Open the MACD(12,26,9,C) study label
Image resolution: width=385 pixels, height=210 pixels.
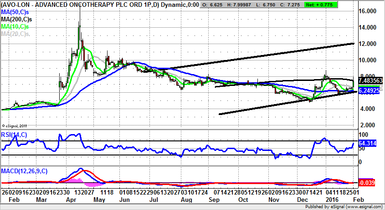coord(24,171)
